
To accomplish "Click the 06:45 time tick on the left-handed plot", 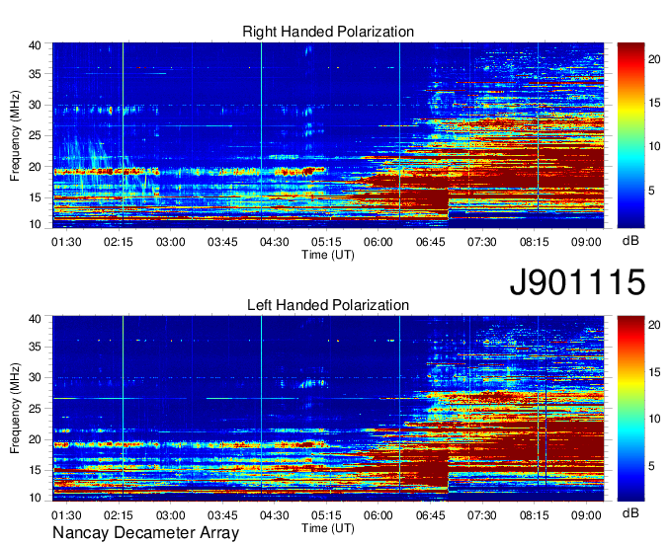I will 430,515.
